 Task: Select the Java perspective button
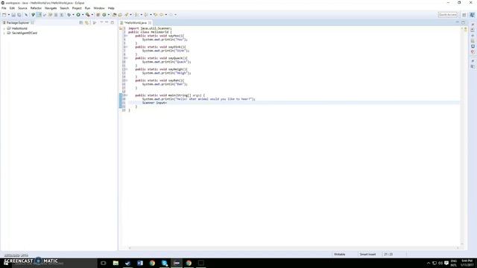tap(472, 15)
